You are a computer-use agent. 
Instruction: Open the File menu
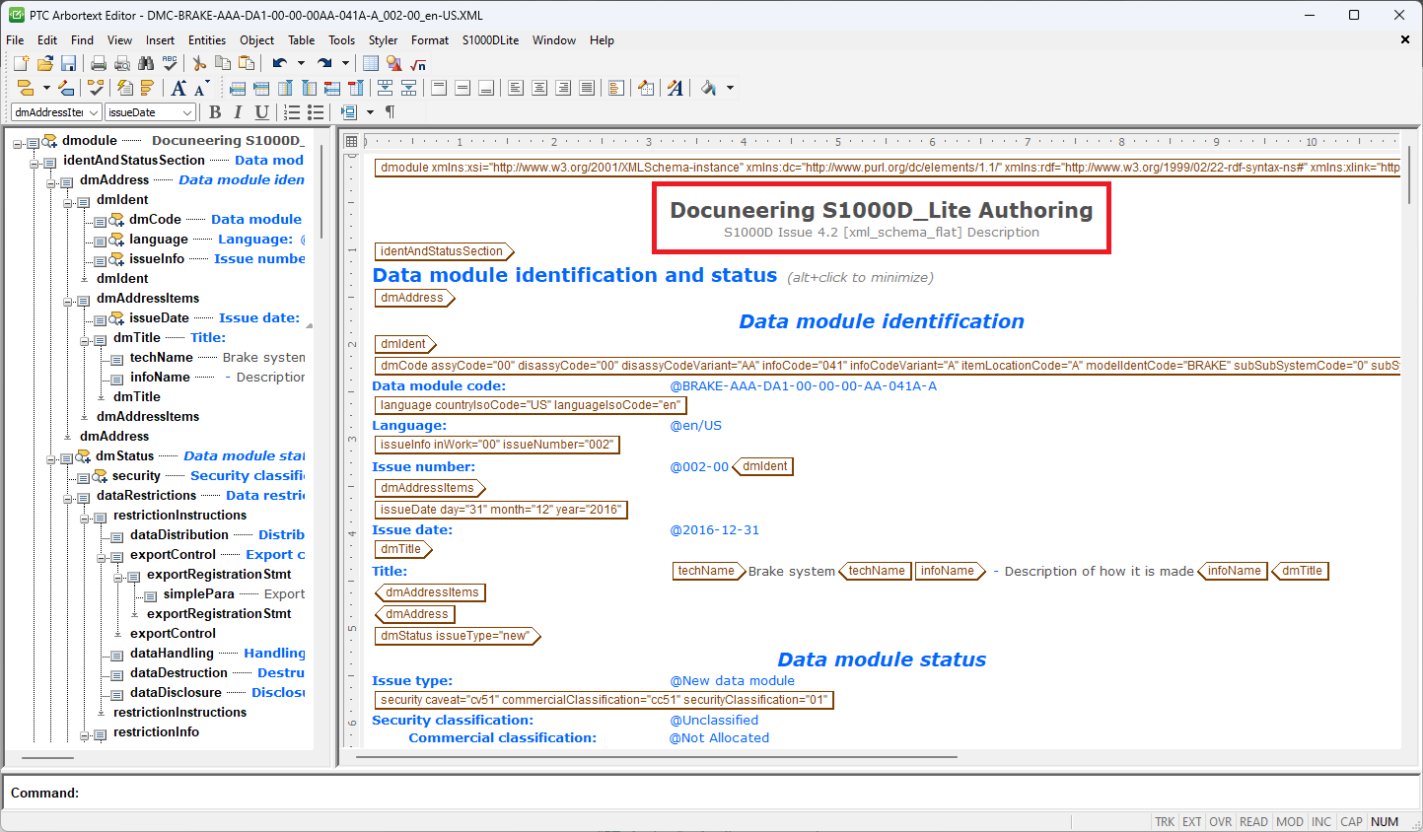(15, 40)
